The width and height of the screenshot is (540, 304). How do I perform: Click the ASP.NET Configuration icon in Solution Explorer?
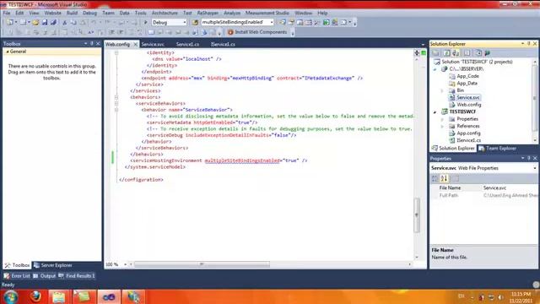coord(488,53)
